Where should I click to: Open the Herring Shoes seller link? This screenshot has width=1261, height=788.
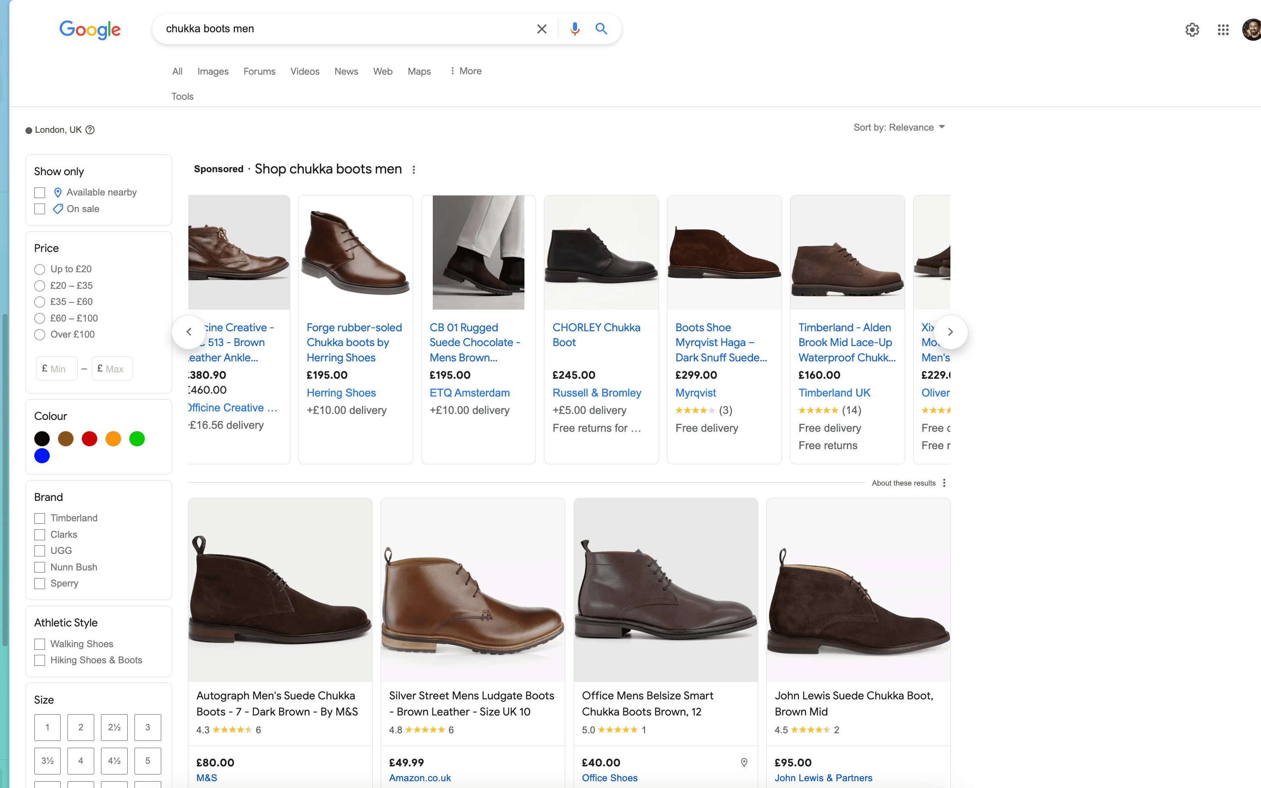pyautogui.click(x=341, y=393)
